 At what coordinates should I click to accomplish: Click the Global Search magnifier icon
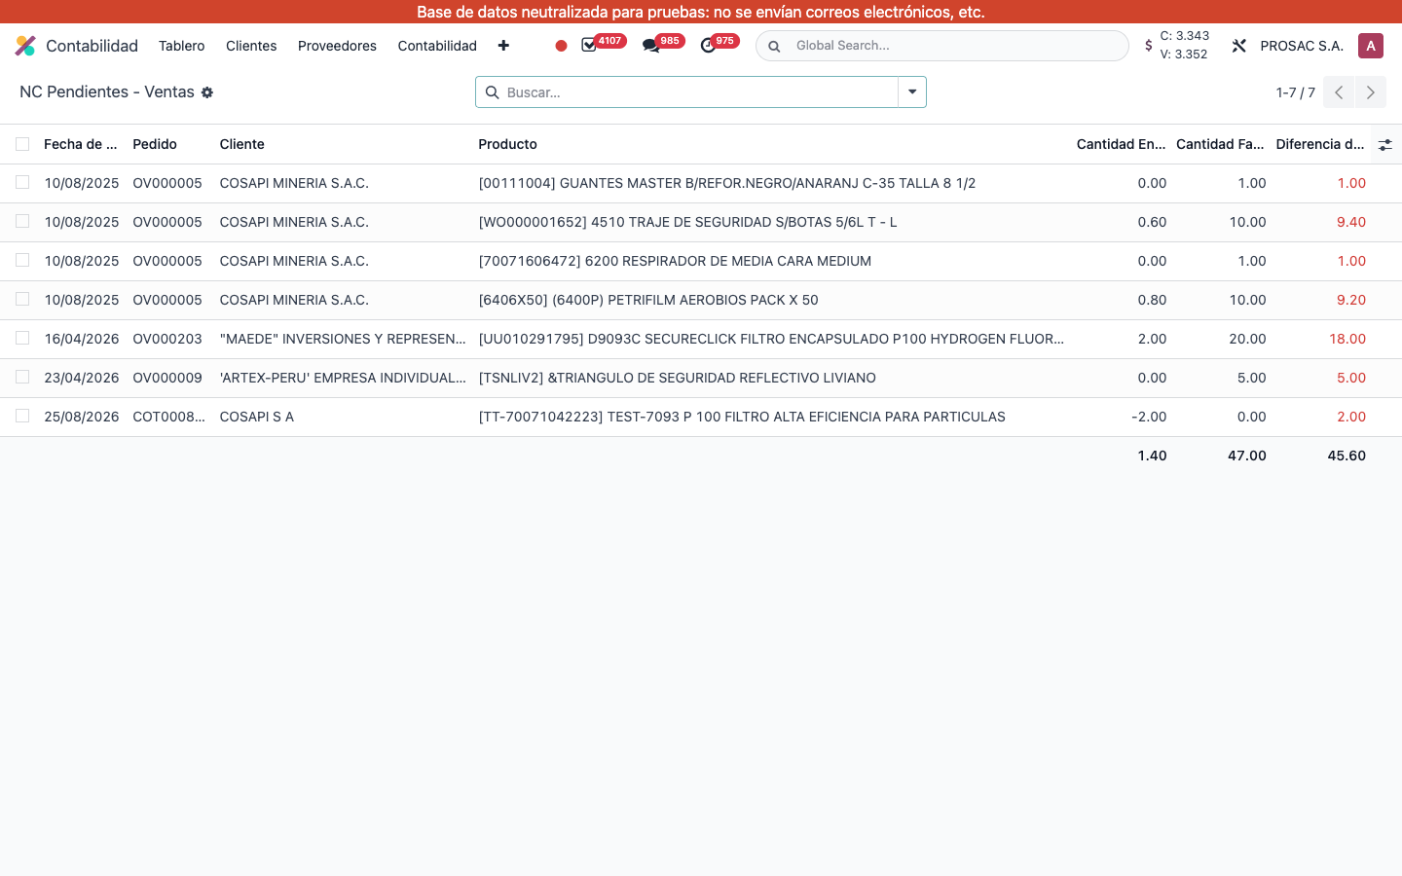[774, 46]
